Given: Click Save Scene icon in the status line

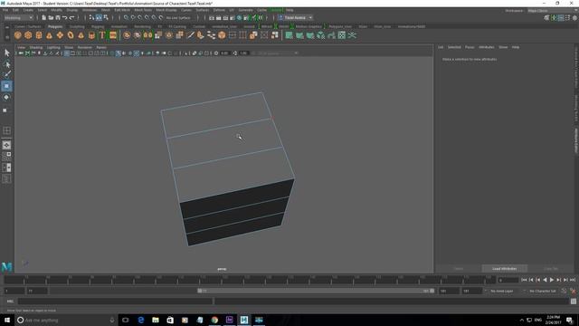Looking at the screenshot, I should (58, 18).
